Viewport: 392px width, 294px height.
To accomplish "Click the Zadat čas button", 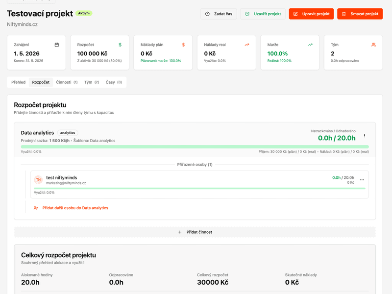I will (219, 14).
